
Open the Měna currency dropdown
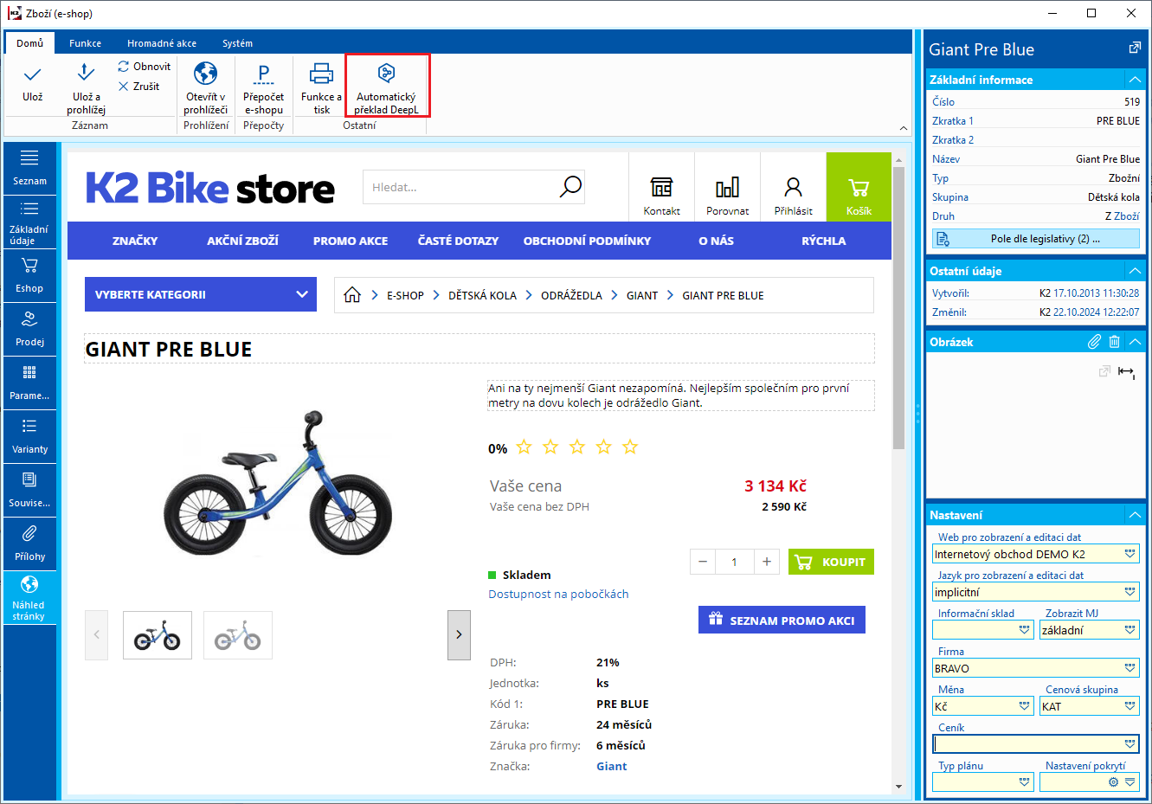(x=1025, y=706)
